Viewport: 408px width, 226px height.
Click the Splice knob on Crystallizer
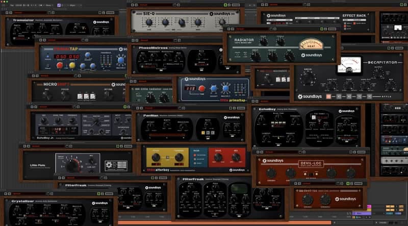[47, 210]
